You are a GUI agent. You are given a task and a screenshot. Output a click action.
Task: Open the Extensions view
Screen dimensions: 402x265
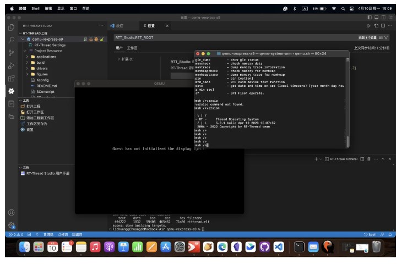click(11, 79)
